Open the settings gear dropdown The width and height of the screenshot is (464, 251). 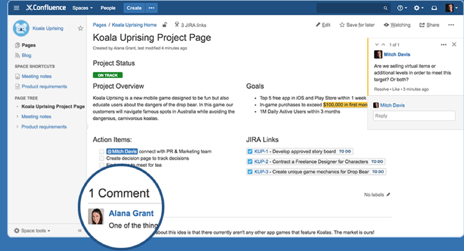pyautogui.click(x=418, y=8)
